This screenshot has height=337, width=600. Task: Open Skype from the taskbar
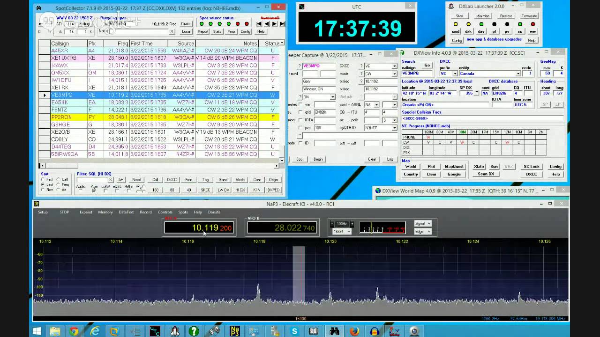point(294,331)
